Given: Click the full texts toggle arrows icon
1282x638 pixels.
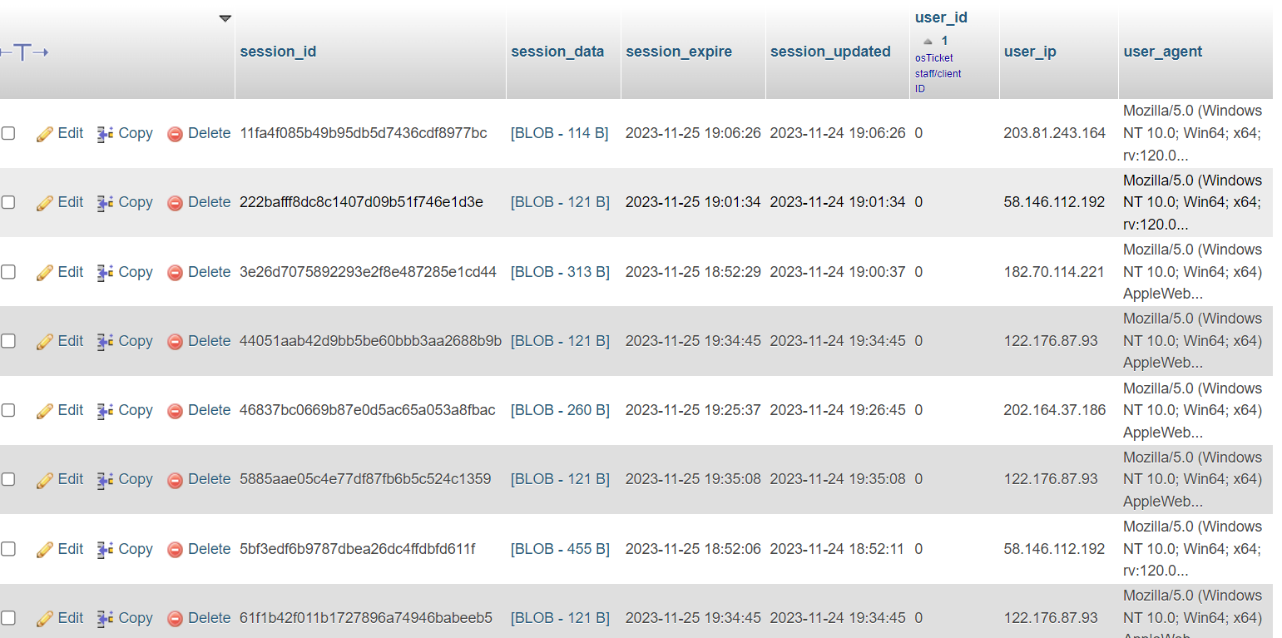Looking at the screenshot, I should point(23,52).
